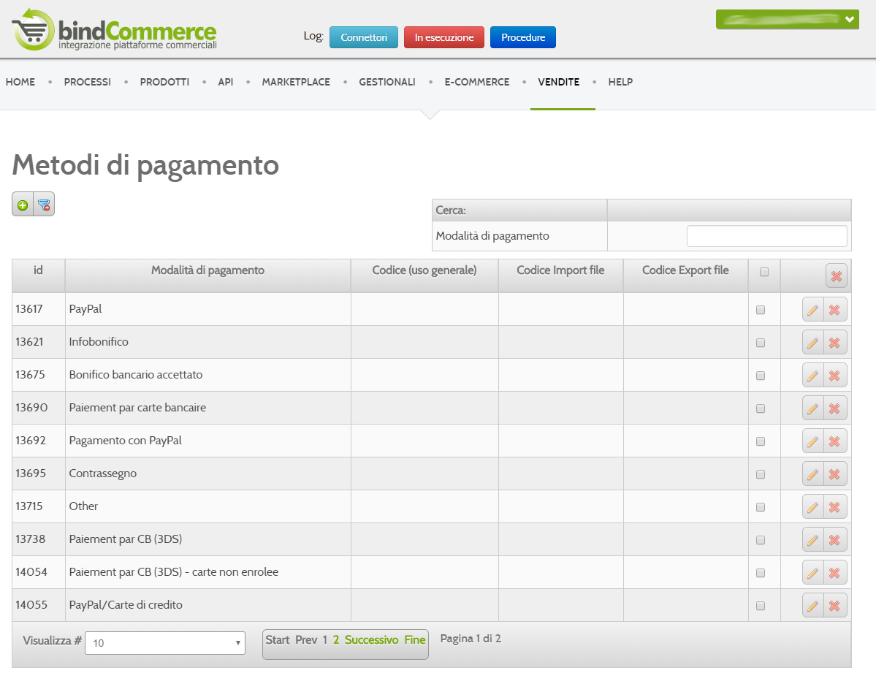This screenshot has width=876, height=692.
Task: Delete the Contrassegno row
Action: click(834, 474)
